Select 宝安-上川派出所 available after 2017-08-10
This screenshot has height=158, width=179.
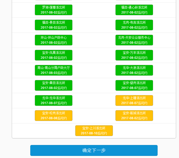tap(94, 131)
